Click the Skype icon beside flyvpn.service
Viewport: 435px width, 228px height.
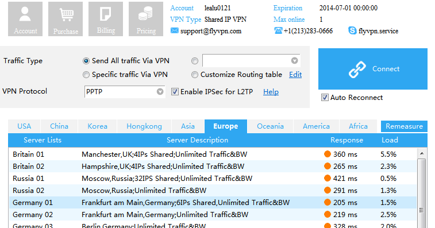pos(352,30)
